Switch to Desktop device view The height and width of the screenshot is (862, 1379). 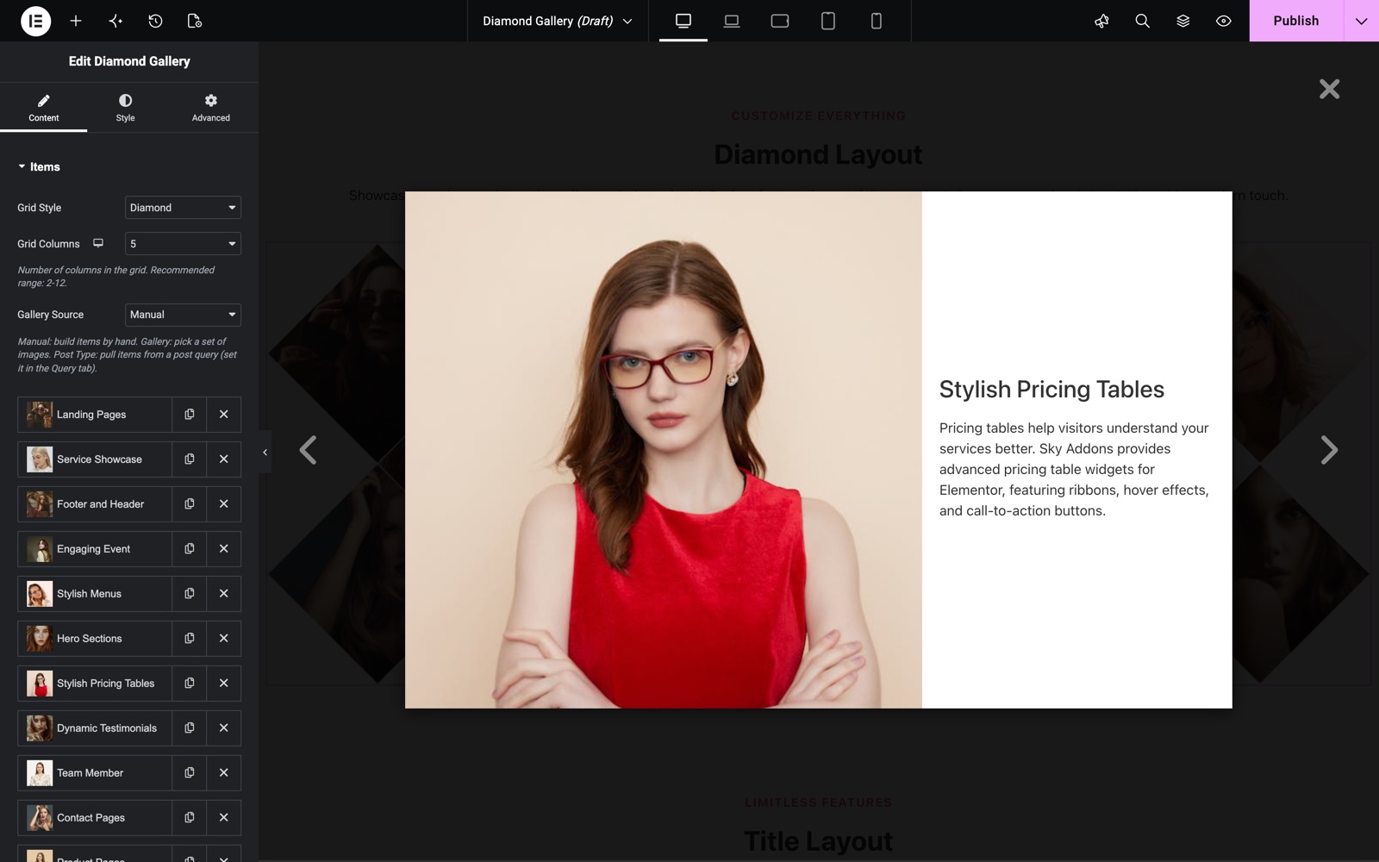click(683, 21)
